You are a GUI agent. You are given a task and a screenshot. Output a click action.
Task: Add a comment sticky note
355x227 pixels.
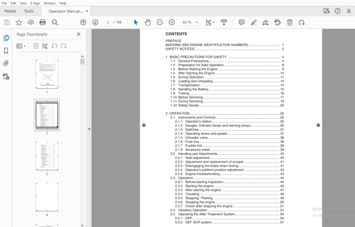tap(241, 22)
